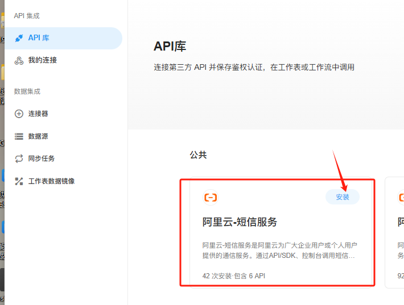Screen dimensions: 404x305
Task: Click the plus-circle icon for 连接器
Action: 19,114
